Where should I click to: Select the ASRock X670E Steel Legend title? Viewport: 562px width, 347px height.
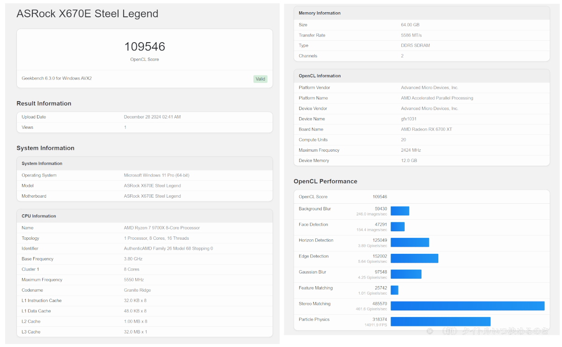point(88,14)
